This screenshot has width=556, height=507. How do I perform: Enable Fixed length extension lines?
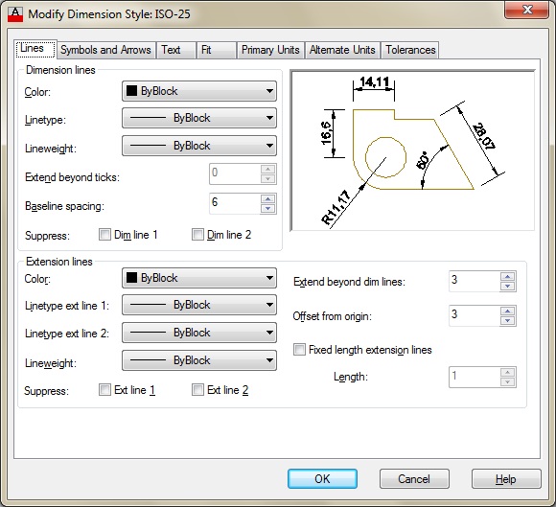pos(299,349)
